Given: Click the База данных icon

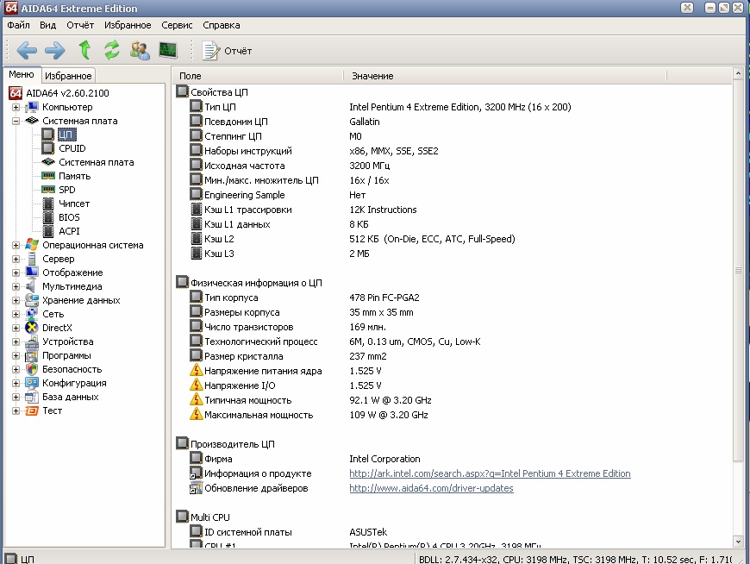Looking at the screenshot, I should pyautogui.click(x=32, y=397).
